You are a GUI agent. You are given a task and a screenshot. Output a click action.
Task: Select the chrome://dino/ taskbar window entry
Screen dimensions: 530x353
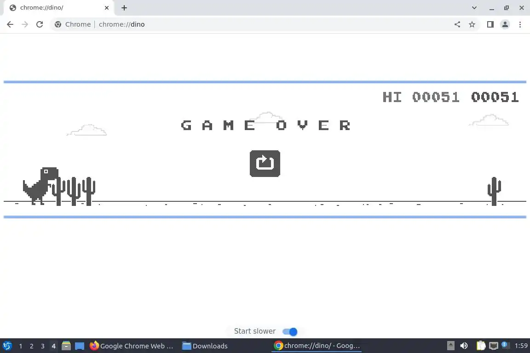pos(317,346)
